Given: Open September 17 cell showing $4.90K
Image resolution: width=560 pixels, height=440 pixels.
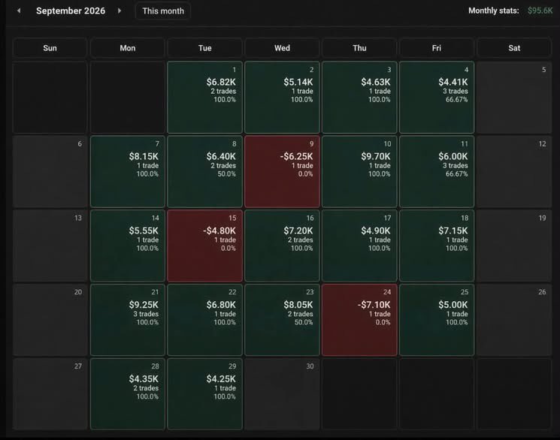Looking at the screenshot, I should pos(359,246).
